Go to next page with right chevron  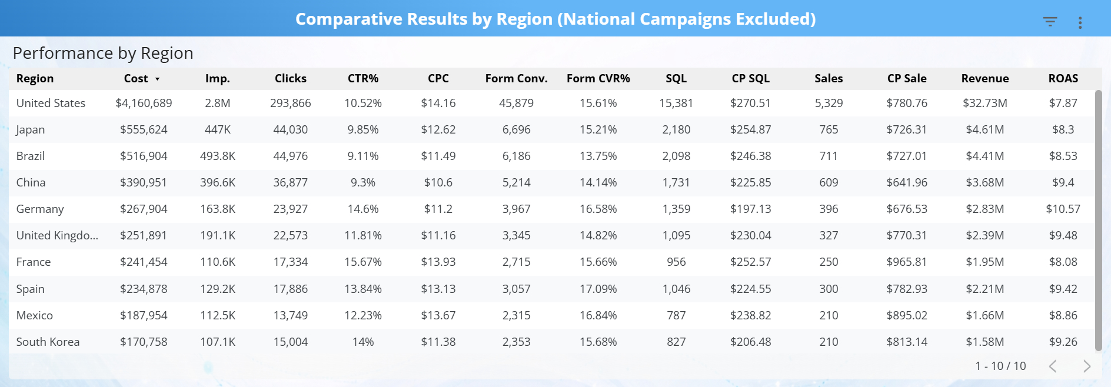(1086, 366)
